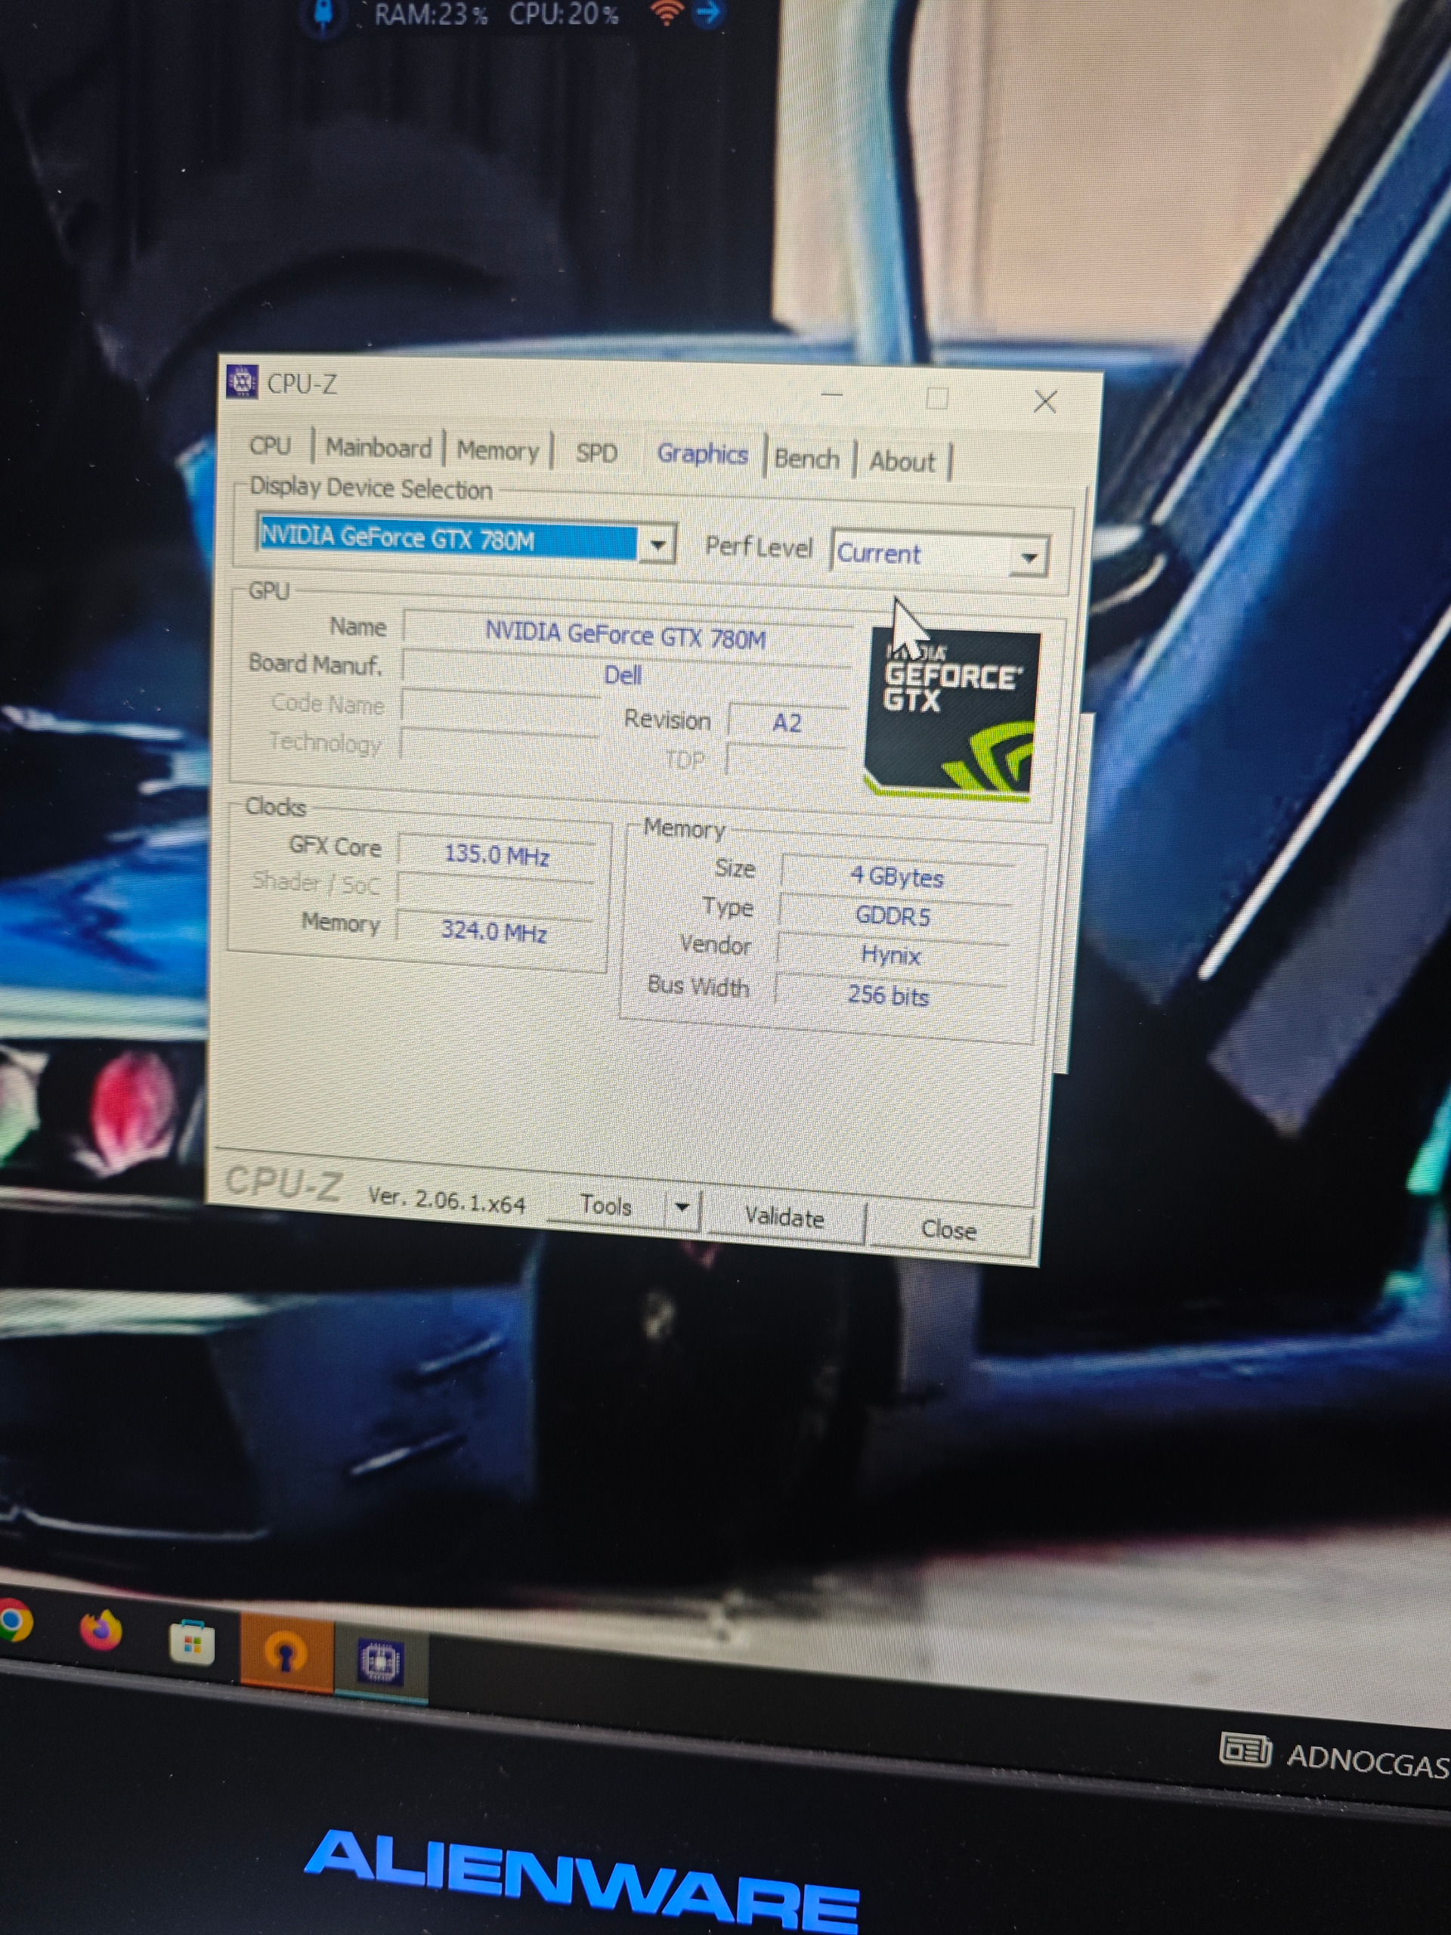Viewport: 1451px width, 1935px height.
Task: Launch Firefox from the taskbar
Action: pyautogui.click(x=101, y=1630)
